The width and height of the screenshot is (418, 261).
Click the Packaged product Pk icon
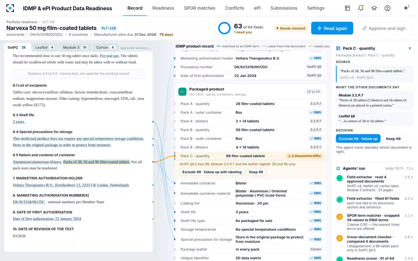183,92
